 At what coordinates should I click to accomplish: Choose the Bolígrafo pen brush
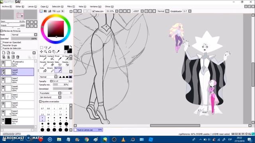tap(43, 58)
